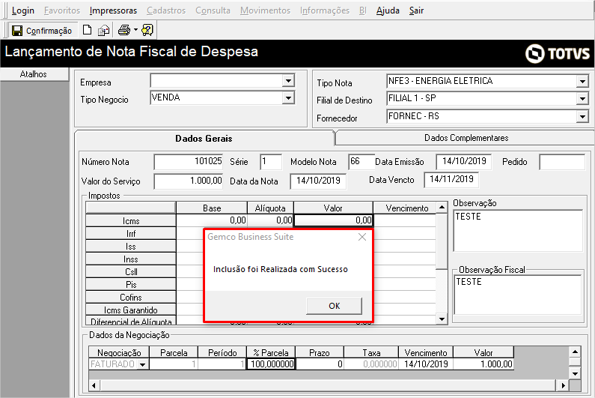This screenshot has width=595, height=398.
Task: Open the Login menu
Action: (22, 10)
